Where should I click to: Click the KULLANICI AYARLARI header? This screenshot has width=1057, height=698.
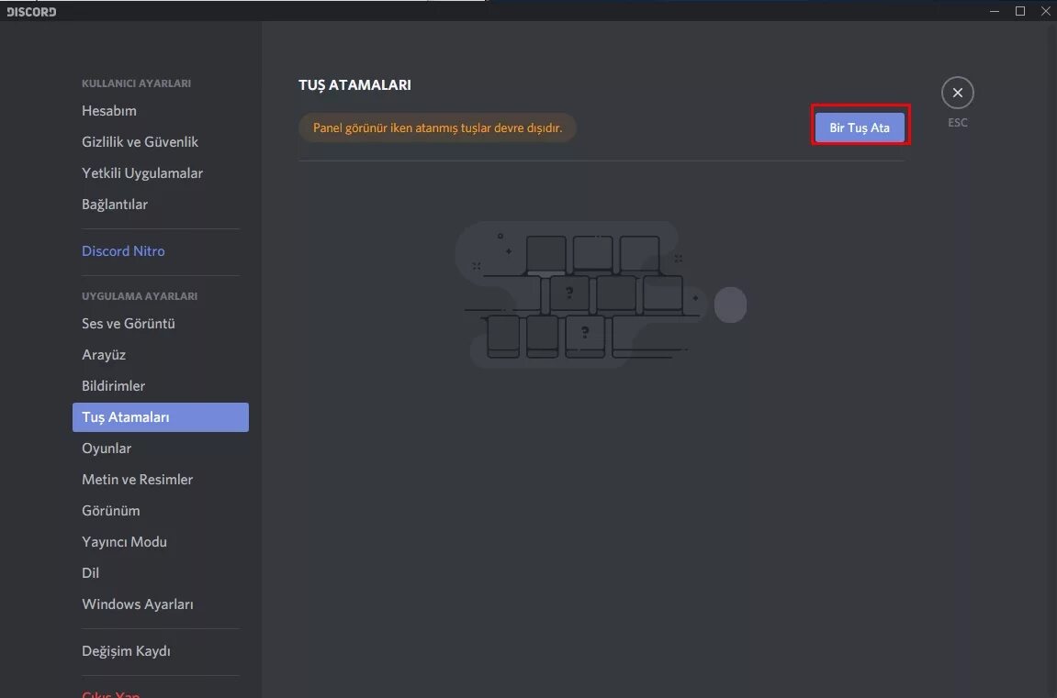point(136,83)
